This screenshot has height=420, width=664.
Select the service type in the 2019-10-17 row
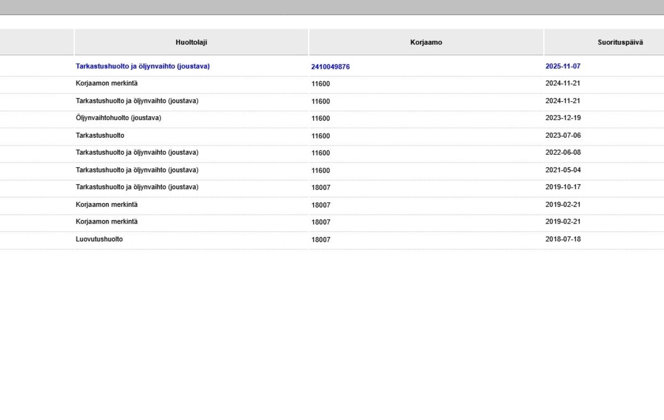pyautogui.click(x=137, y=187)
